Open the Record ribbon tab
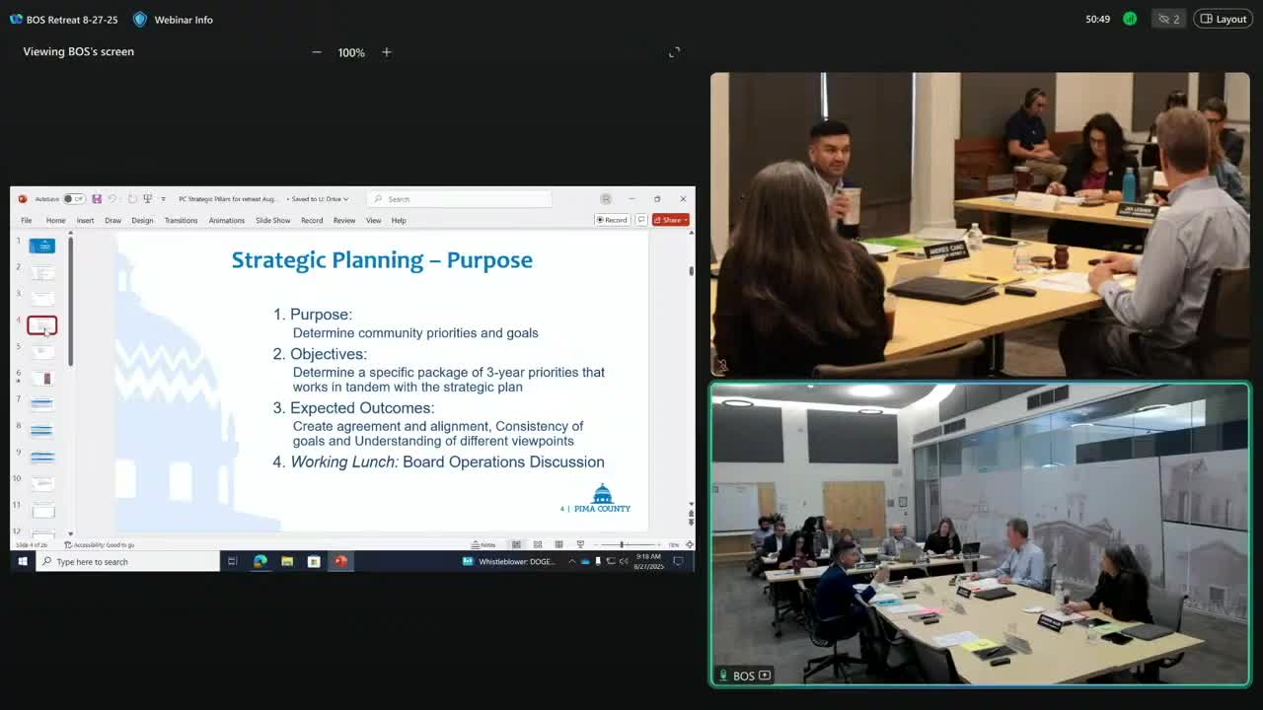The image size is (1263, 710). tap(312, 220)
